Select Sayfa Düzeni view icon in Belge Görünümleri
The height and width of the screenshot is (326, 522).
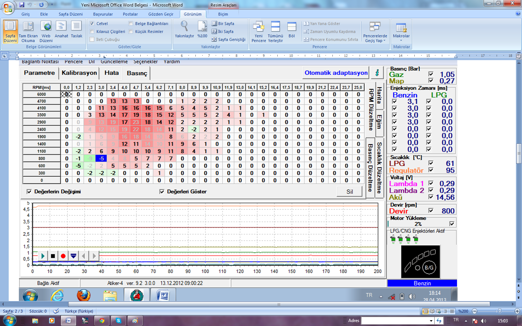[x=10, y=32]
